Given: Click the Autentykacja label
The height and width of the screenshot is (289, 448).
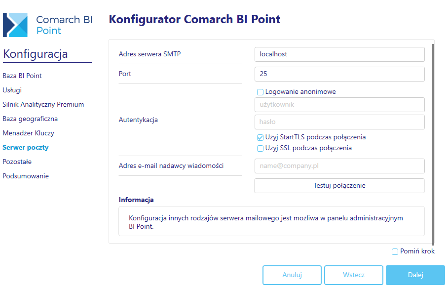Looking at the screenshot, I should tap(138, 120).
